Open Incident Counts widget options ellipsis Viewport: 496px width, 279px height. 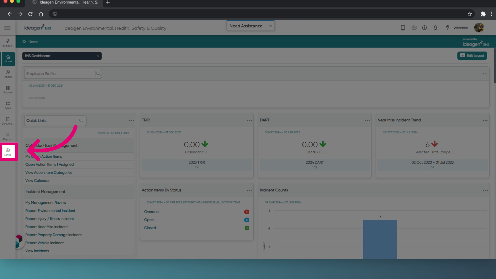[x=485, y=191]
